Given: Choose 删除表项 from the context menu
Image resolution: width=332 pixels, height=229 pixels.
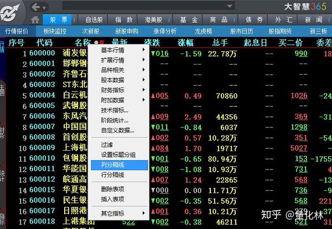Looking at the screenshot, I should [x=120, y=189].
